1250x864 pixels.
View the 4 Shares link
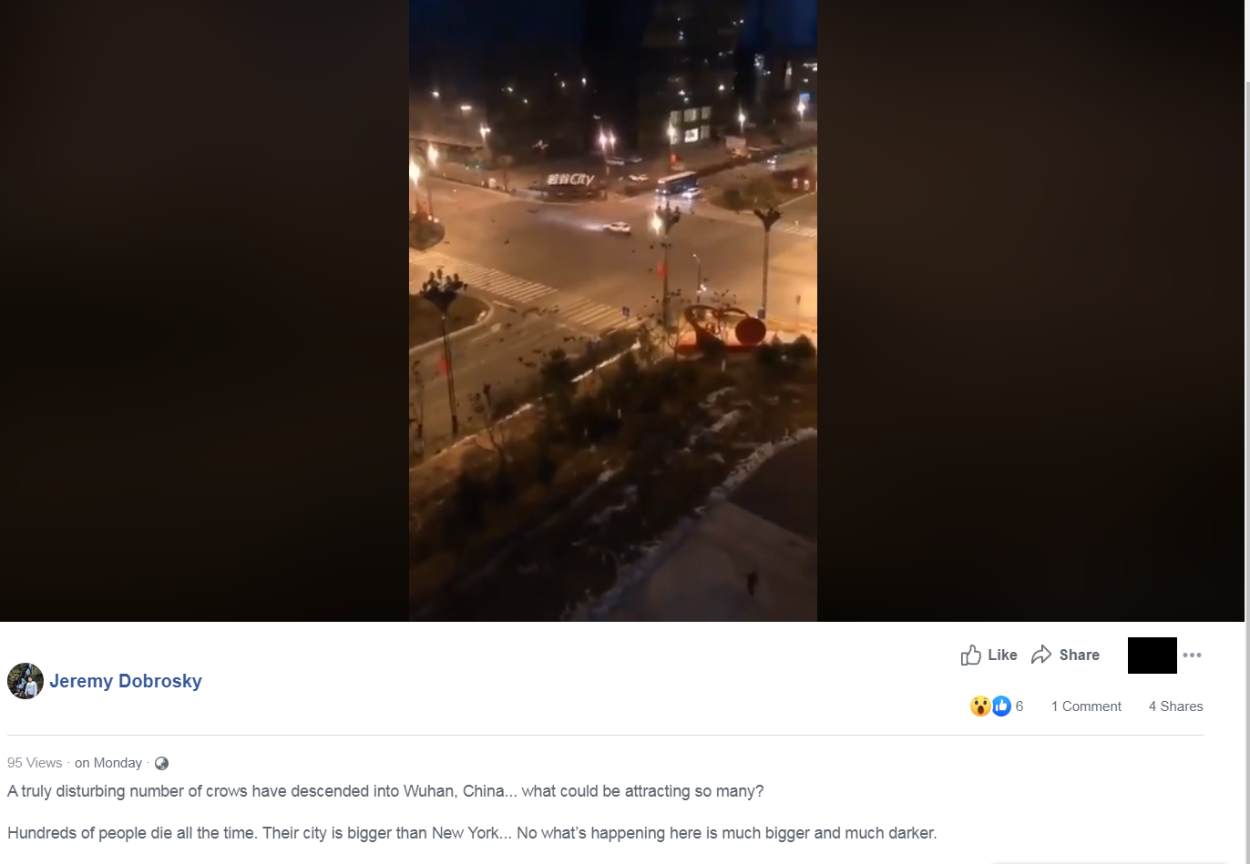point(1176,706)
